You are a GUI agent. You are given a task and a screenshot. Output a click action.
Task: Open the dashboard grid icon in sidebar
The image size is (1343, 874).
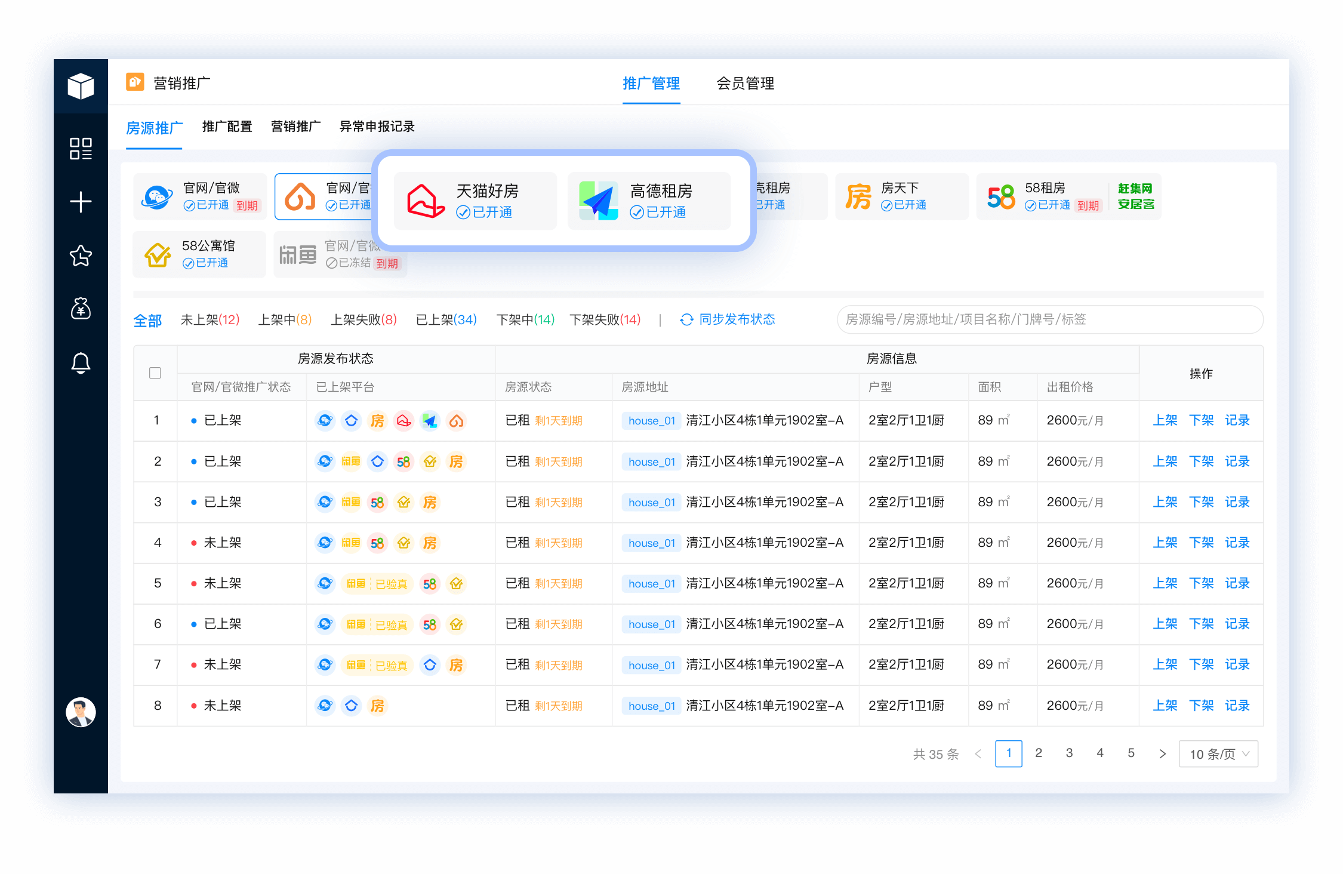click(81, 149)
